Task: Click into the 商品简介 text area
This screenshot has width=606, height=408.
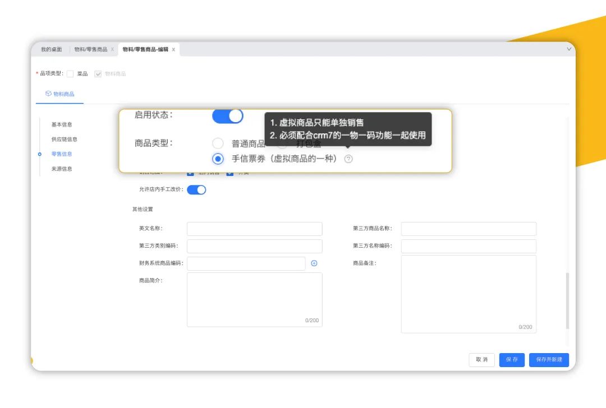Action: [255, 299]
